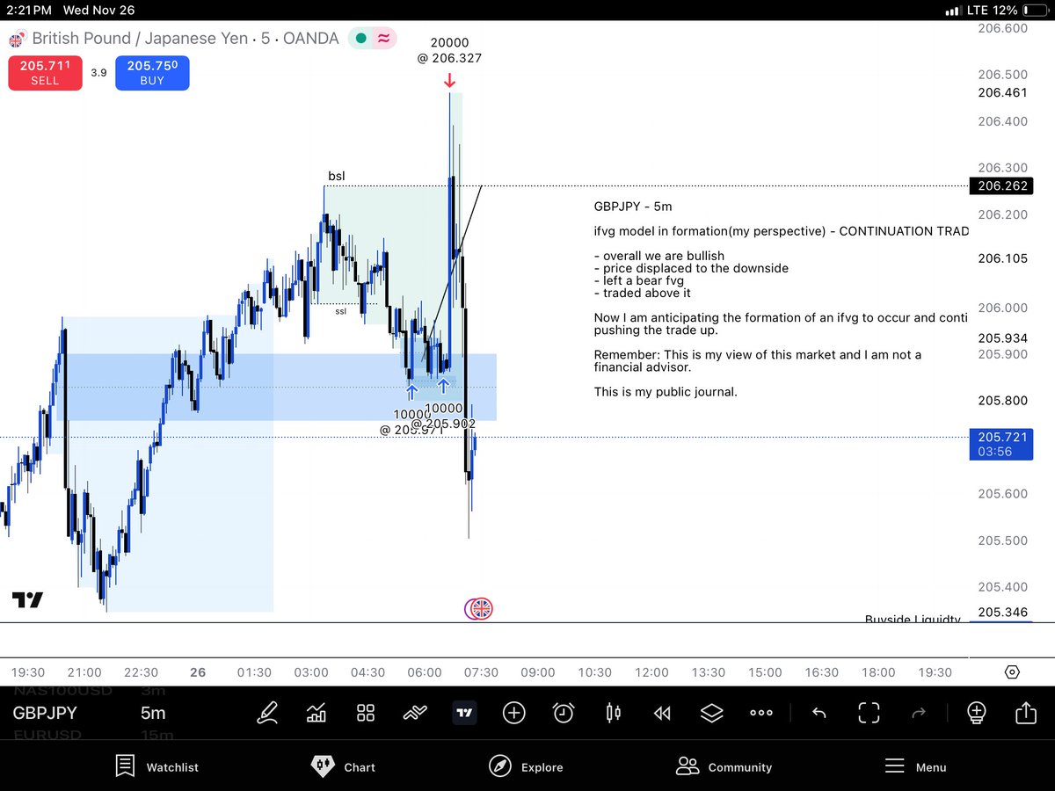Select the bsl label on chart
This screenshot has height=791, width=1055.
pos(337,177)
